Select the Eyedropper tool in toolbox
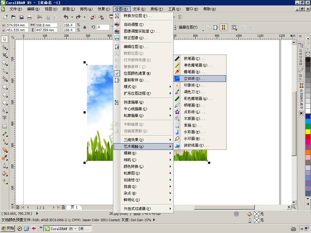 tap(5, 158)
